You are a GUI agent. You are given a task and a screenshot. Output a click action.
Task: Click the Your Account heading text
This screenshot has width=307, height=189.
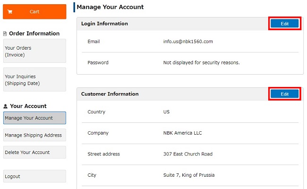pos(28,106)
